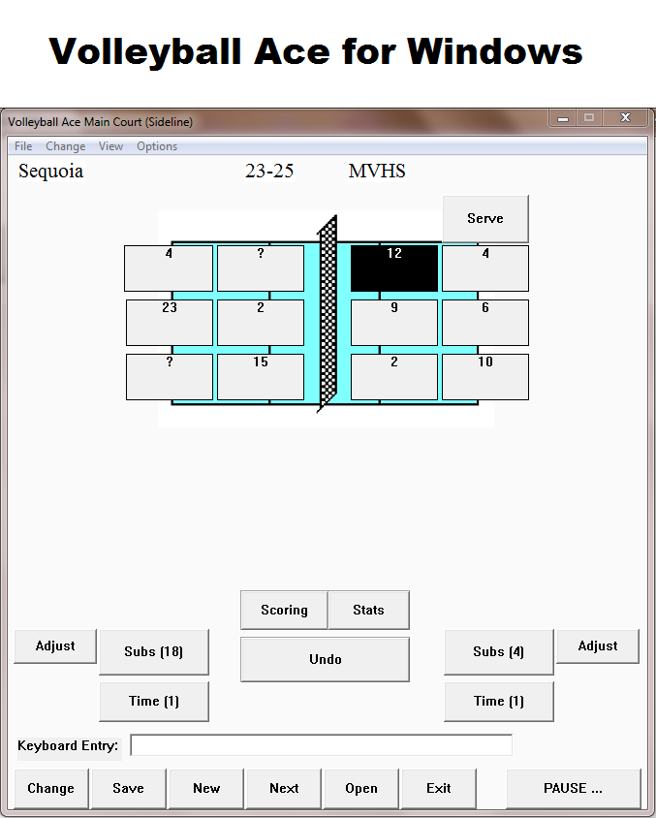The image size is (656, 818).
Task: Open Sequoia Subs (18)
Action: click(x=154, y=652)
